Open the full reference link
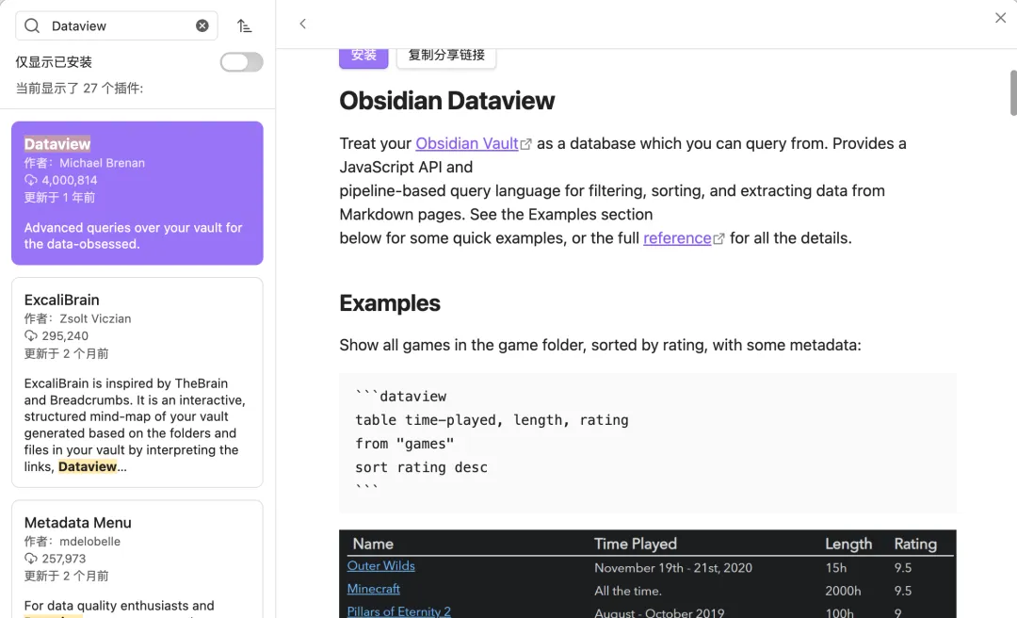Screen dimensions: 1017x618 click(x=677, y=238)
